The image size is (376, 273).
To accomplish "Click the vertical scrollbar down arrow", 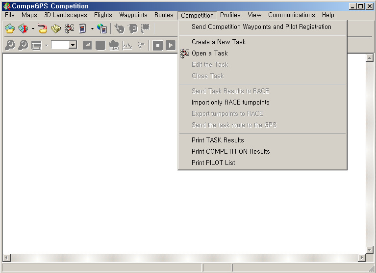I will [369, 250].
